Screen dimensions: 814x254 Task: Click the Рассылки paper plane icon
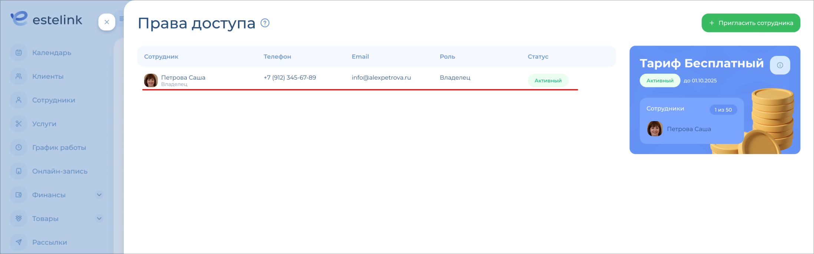click(19, 242)
